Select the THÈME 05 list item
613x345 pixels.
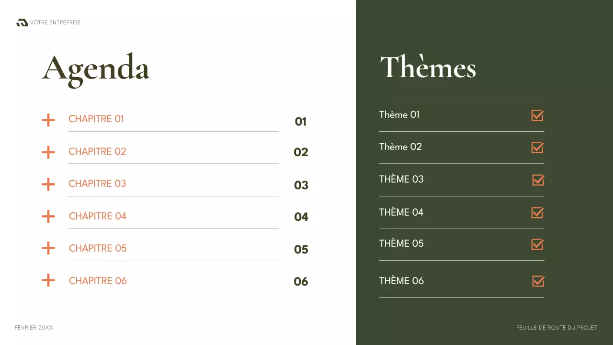pyautogui.click(x=401, y=243)
